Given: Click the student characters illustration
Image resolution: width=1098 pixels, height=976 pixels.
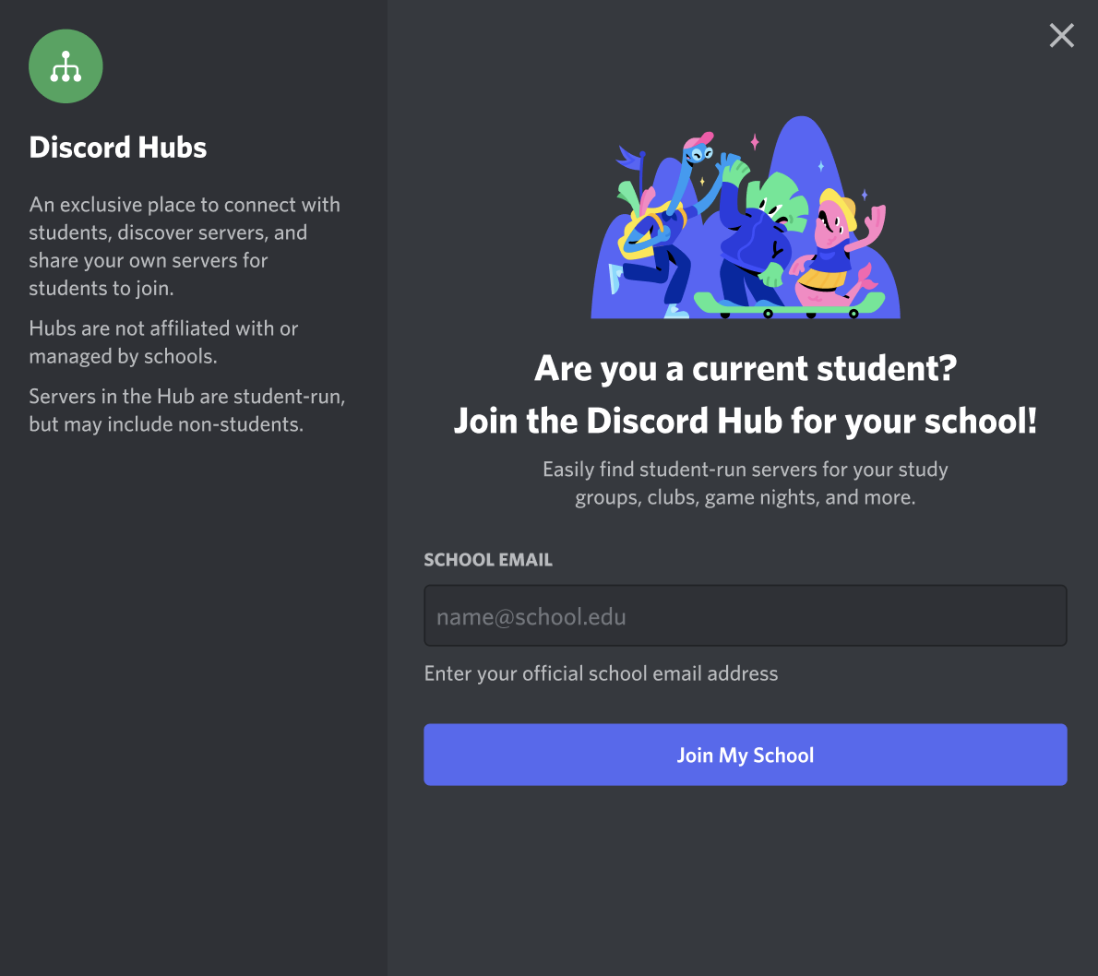Looking at the screenshot, I should (746, 217).
